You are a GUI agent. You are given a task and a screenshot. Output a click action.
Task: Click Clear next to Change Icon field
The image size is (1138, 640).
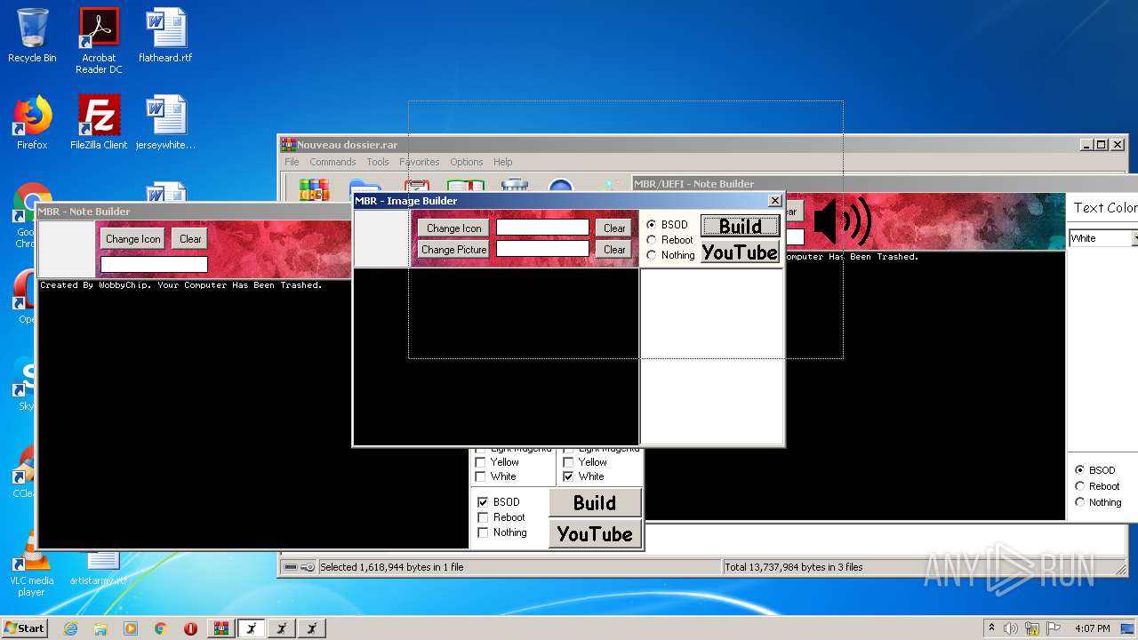coord(614,228)
